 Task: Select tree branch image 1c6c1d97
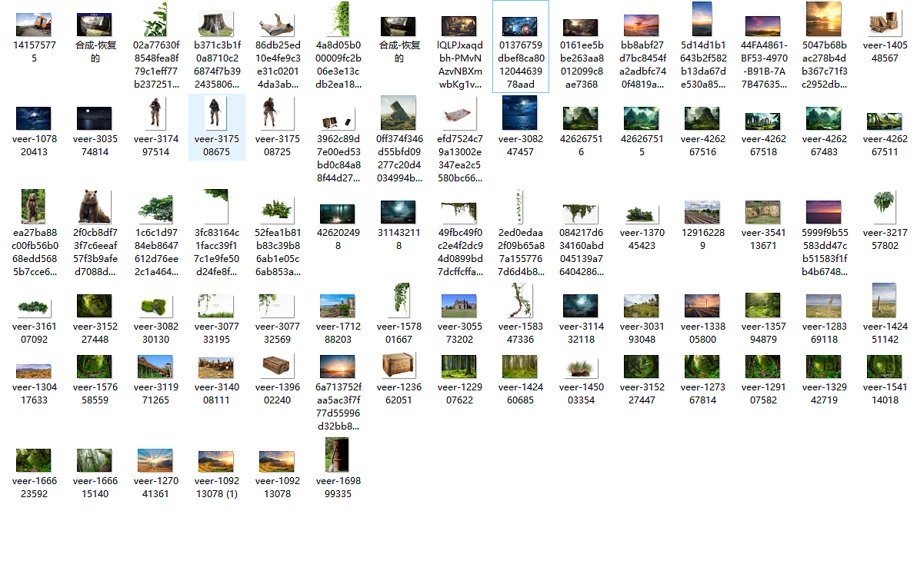pos(155,211)
